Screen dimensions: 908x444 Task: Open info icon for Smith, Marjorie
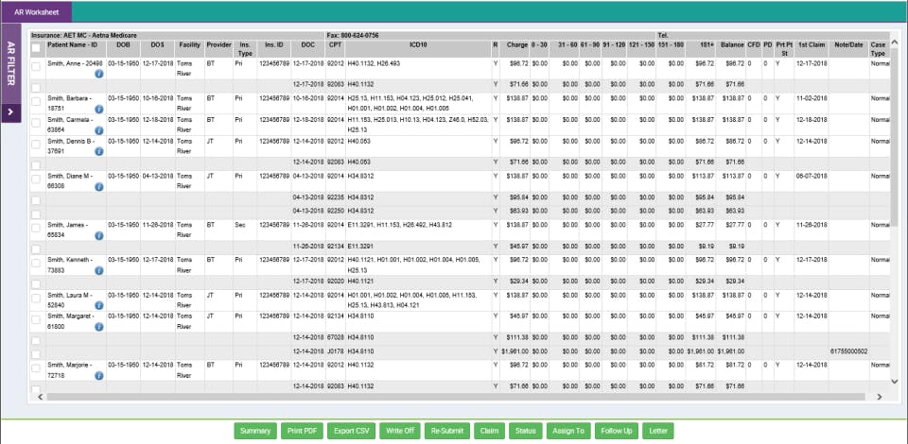pyautogui.click(x=98, y=376)
